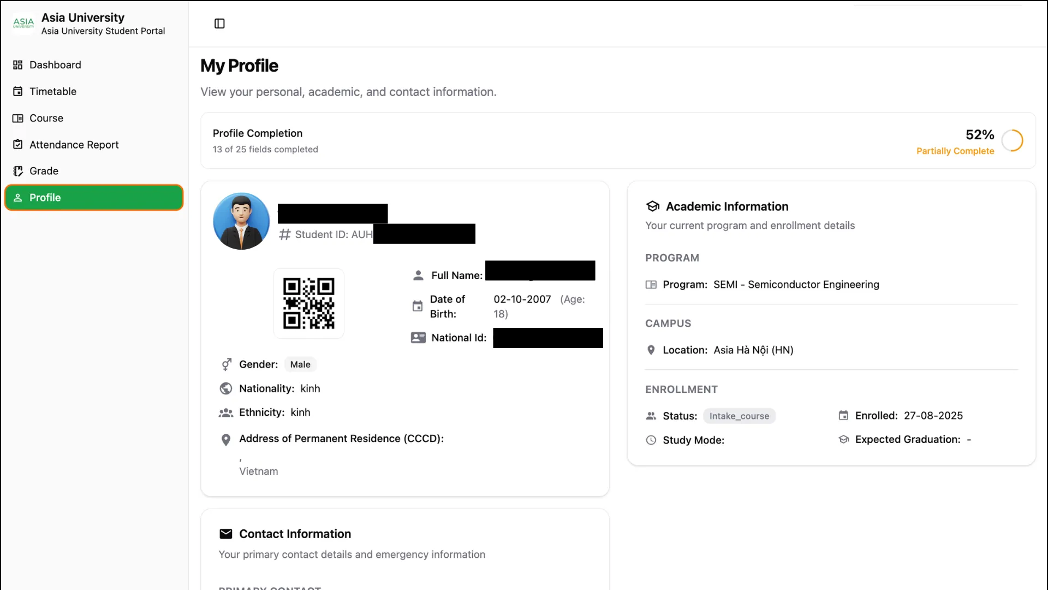This screenshot has height=590, width=1048.
Task: Toggle the sidebar with the panel collapse button
Action: click(219, 23)
